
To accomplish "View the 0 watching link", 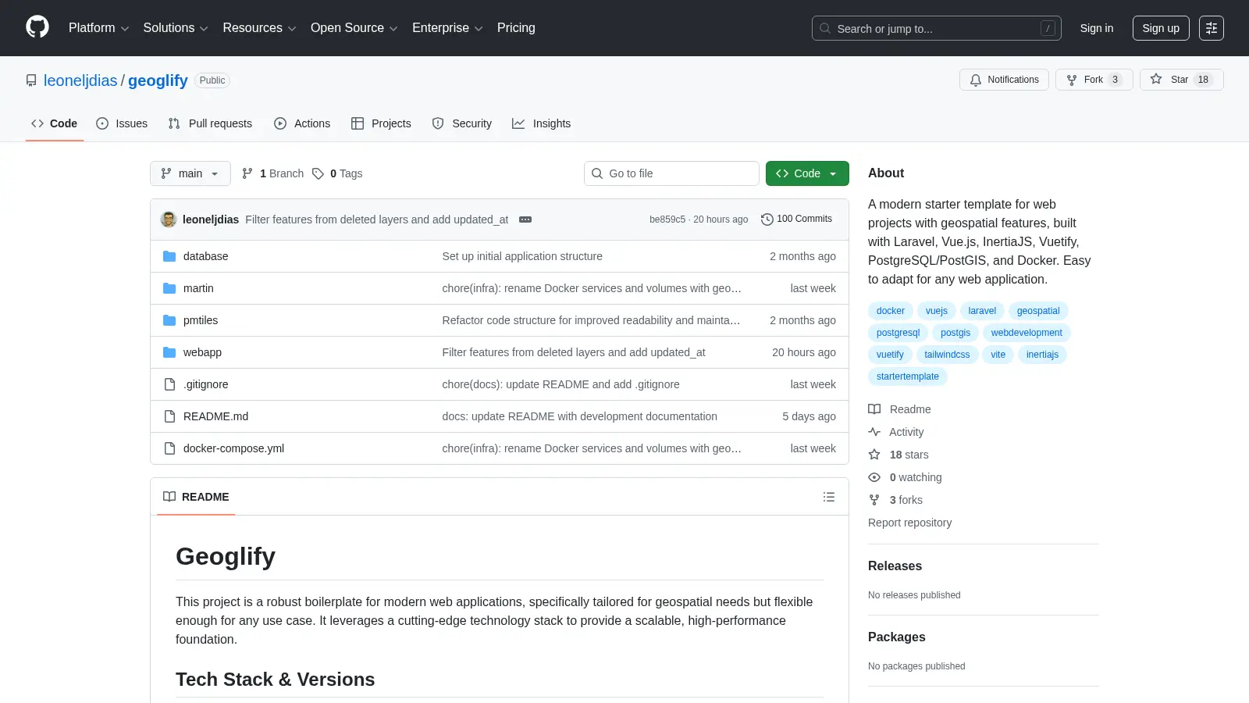I will pos(905,477).
